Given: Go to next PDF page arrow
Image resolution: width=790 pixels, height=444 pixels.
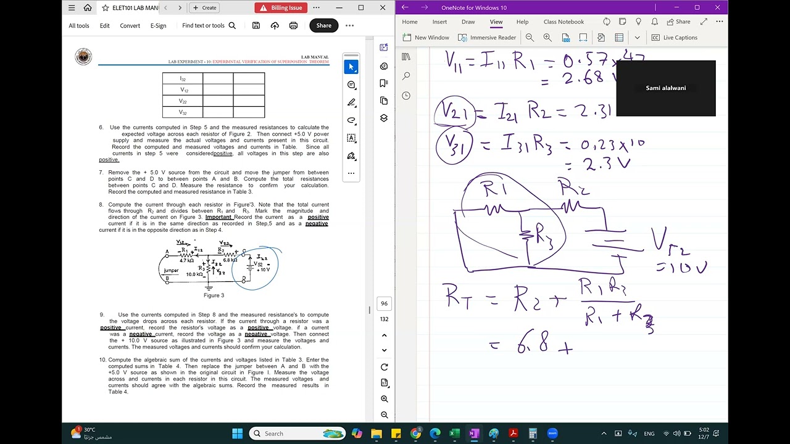Looking at the screenshot, I should [x=384, y=350].
